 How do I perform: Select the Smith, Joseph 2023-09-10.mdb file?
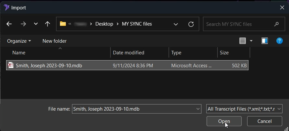tap(49, 66)
